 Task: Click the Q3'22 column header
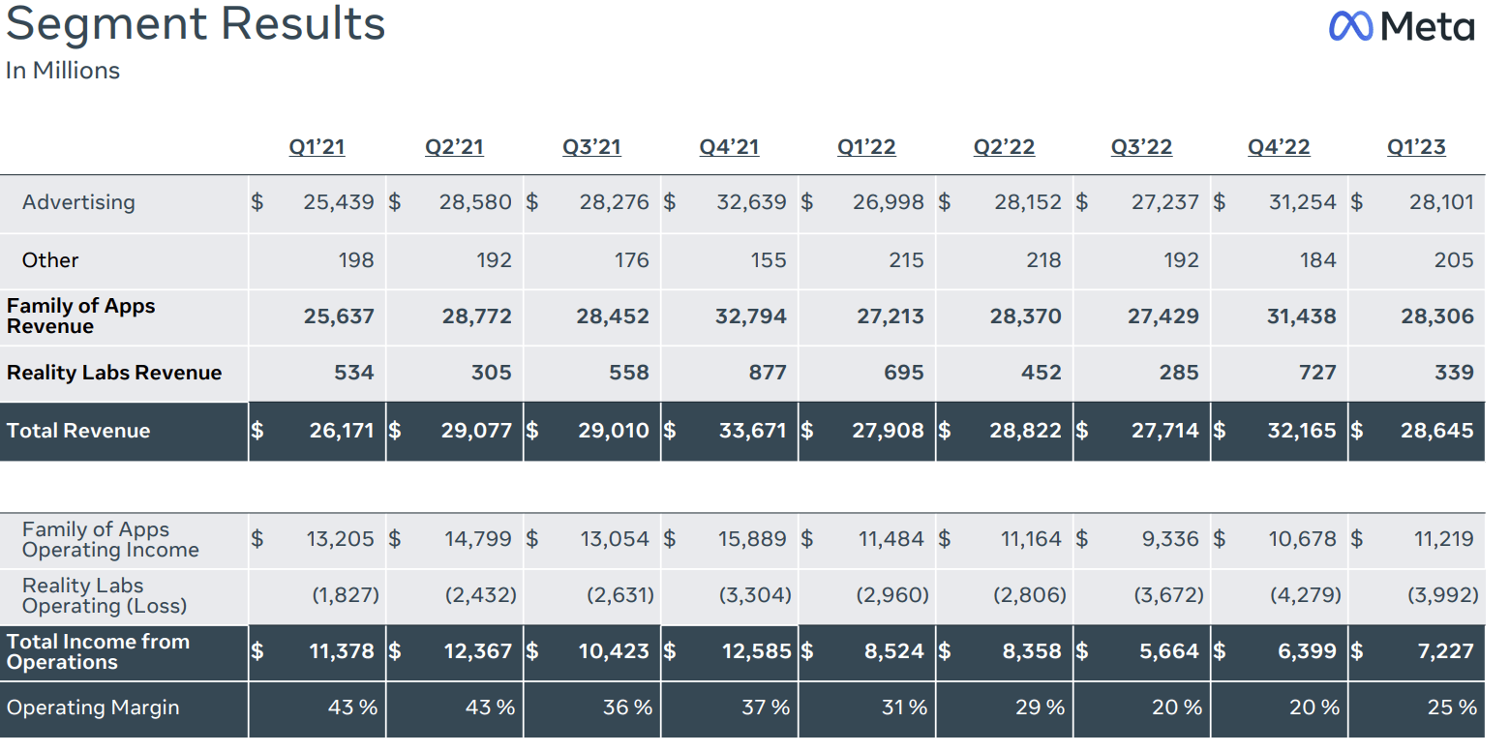pos(1141,147)
